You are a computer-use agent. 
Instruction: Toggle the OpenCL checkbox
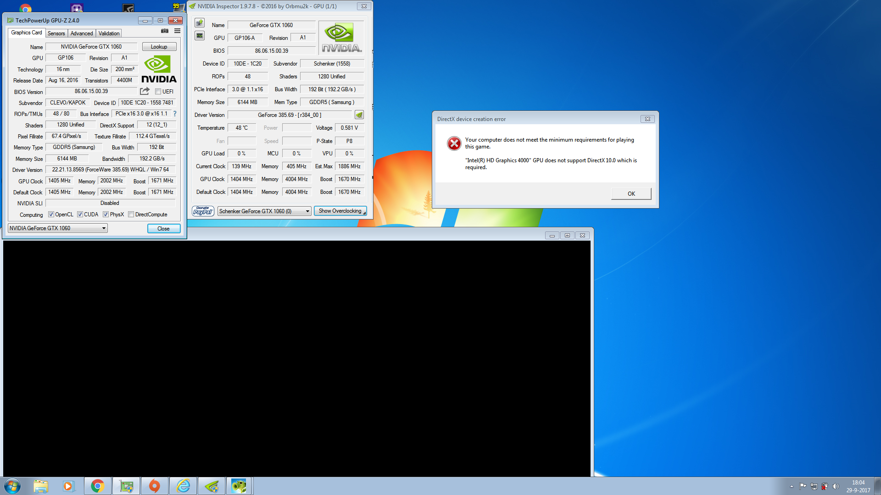pos(51,214)
